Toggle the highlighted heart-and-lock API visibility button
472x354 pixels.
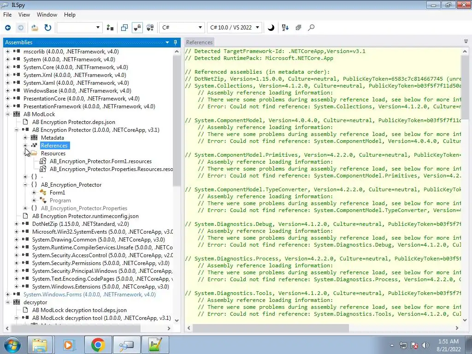click(x=137, y=28)
